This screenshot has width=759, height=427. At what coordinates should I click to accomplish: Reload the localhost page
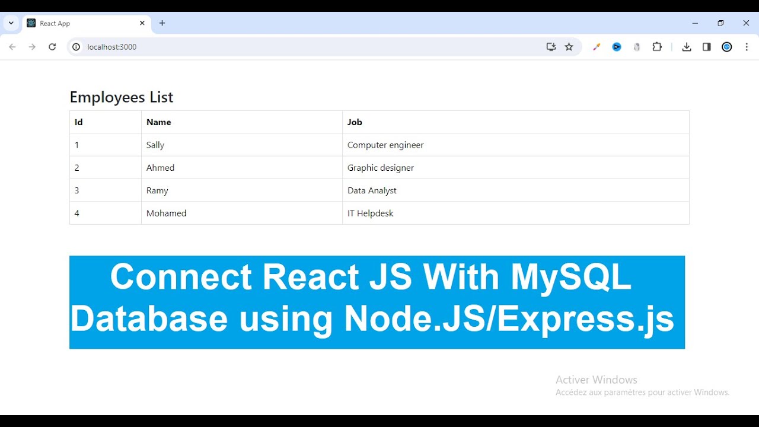coord(52,47)
